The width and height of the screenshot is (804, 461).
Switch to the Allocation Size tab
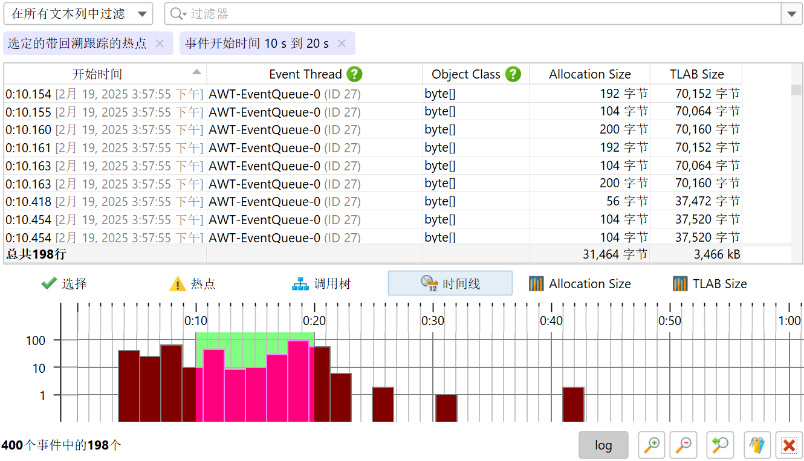point(580,283)
